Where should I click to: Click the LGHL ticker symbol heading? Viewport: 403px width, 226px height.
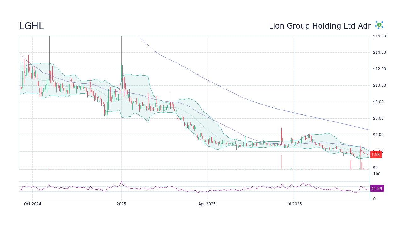pyautogui.click(x=31, y=26)
